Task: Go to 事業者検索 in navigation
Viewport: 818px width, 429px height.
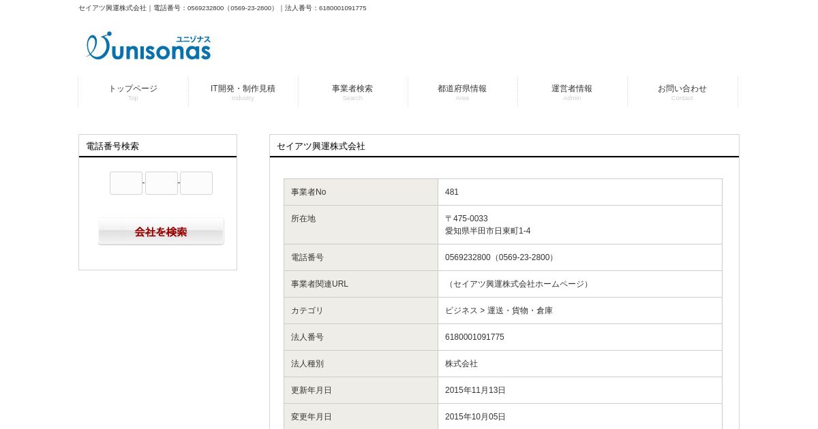Action: pos(352,92)
